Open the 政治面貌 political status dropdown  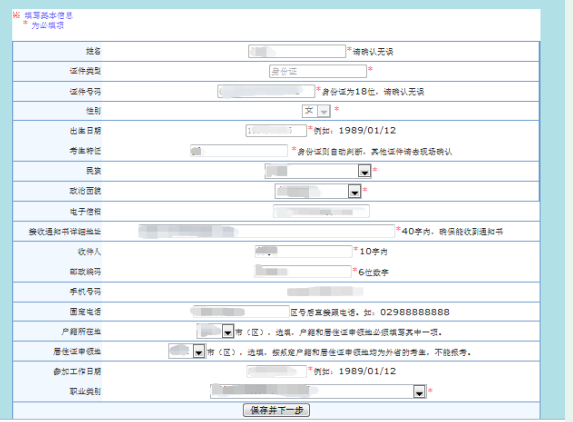click(317, 191)
